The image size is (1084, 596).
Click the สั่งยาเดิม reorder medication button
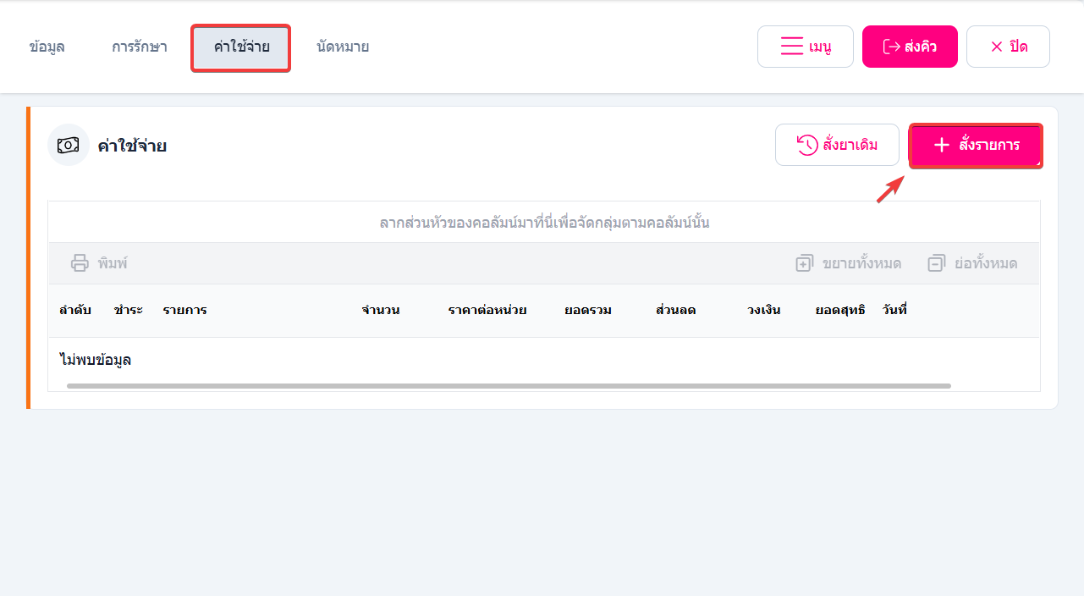click(837, 145)
